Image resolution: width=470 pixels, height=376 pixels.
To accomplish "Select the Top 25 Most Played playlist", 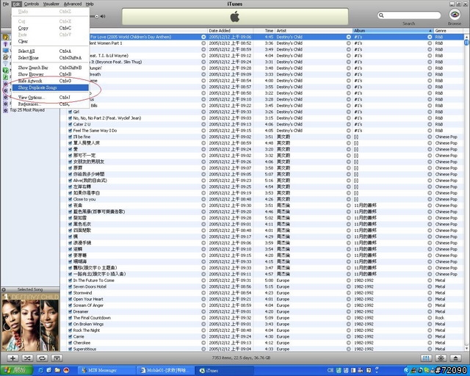I will [27, 110].
